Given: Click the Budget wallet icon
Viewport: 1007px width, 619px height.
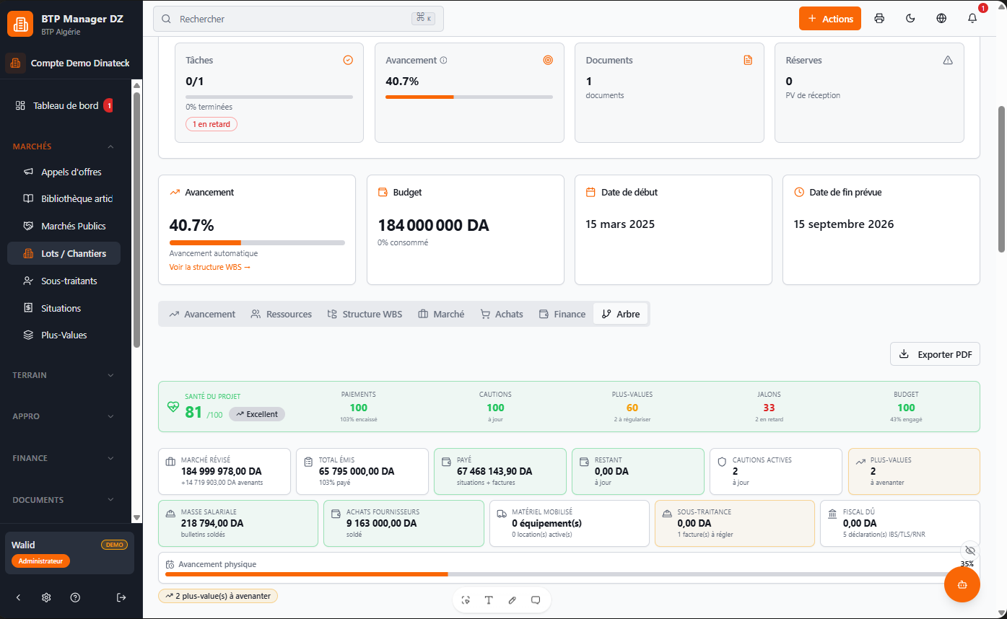Looking at the screenshot, I should (383, 193).
